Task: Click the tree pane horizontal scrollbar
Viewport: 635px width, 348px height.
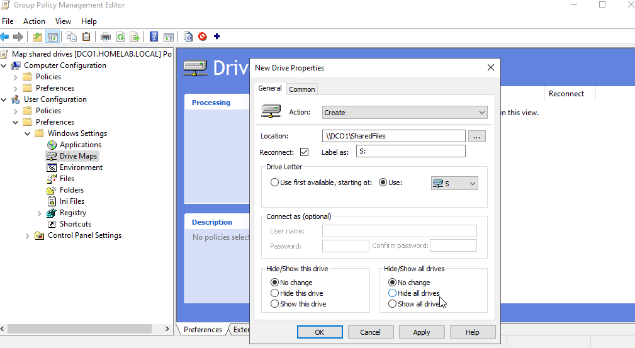Action: [x=79, y=328]
